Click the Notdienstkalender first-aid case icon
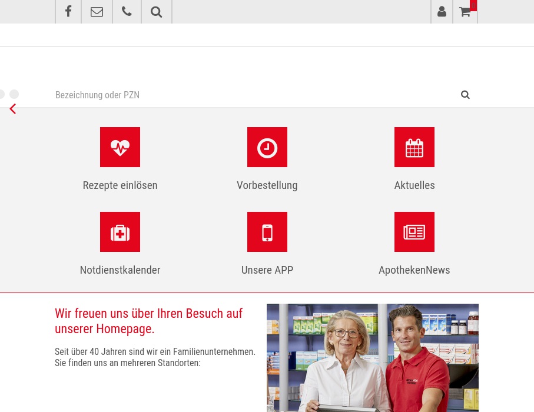This screenshot has height=412, width=534. [120, 232]
